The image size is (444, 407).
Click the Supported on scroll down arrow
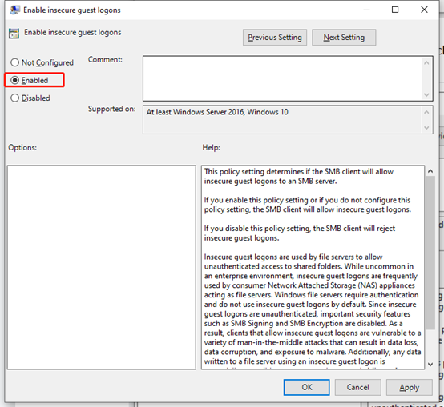426,128
